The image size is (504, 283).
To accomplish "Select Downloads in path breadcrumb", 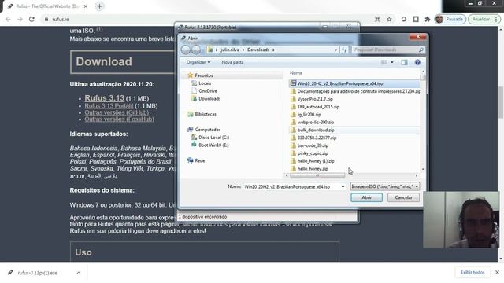I will [258, 50].
